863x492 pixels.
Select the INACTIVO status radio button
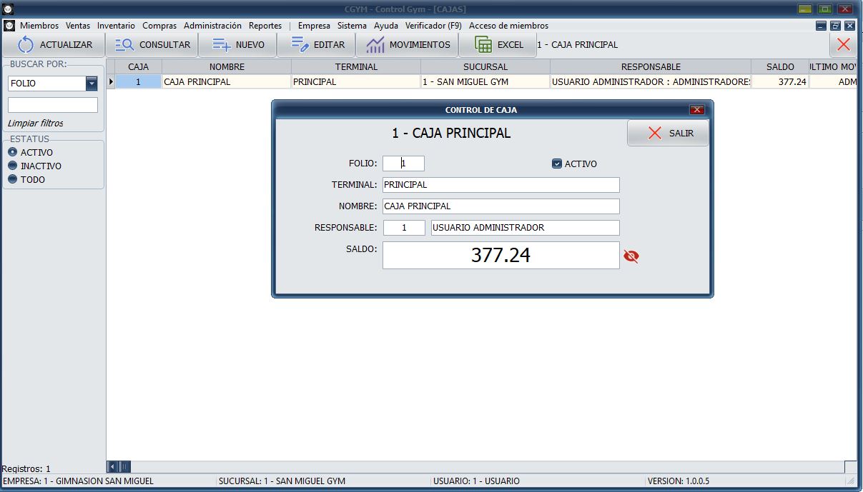(12, 166)
